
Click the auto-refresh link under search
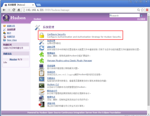coord(141,19)
